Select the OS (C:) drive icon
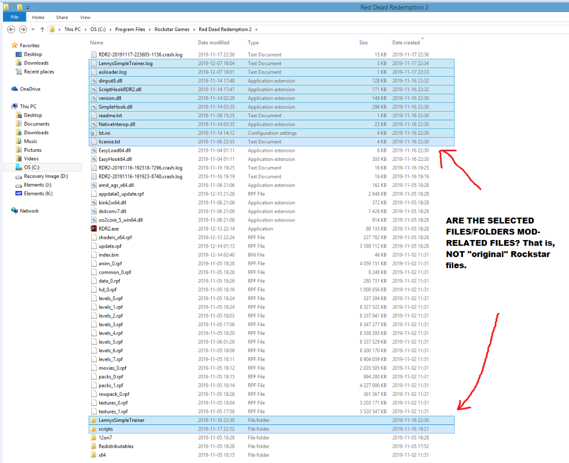569x463 pixels. coord(19,167)
